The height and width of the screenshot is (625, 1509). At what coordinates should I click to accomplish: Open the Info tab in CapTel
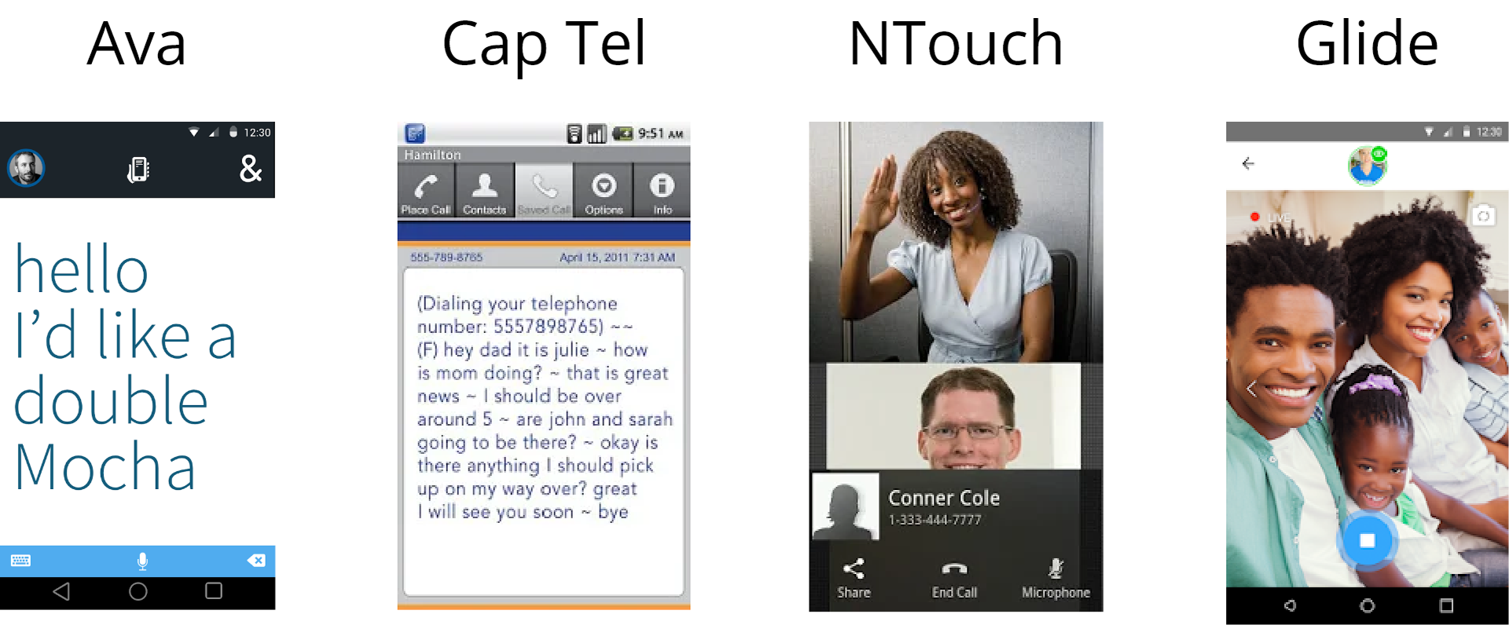click(x=662, y=191)
